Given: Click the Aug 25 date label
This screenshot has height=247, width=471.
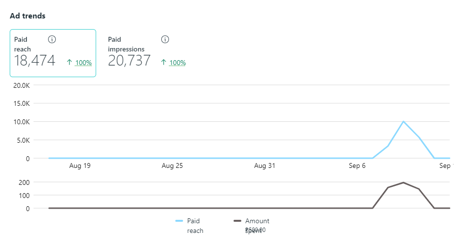Looking at the screenshot, I should (x=172, y=166).
